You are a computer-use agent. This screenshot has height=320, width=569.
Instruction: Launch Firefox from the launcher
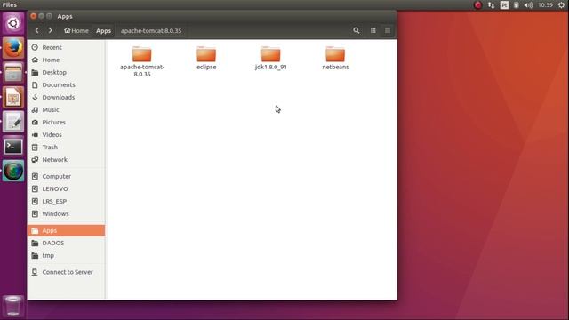[13, 48]
